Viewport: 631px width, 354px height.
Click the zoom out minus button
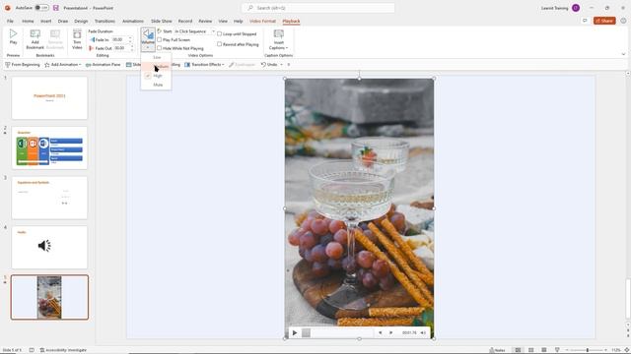(x=567, y=350)
